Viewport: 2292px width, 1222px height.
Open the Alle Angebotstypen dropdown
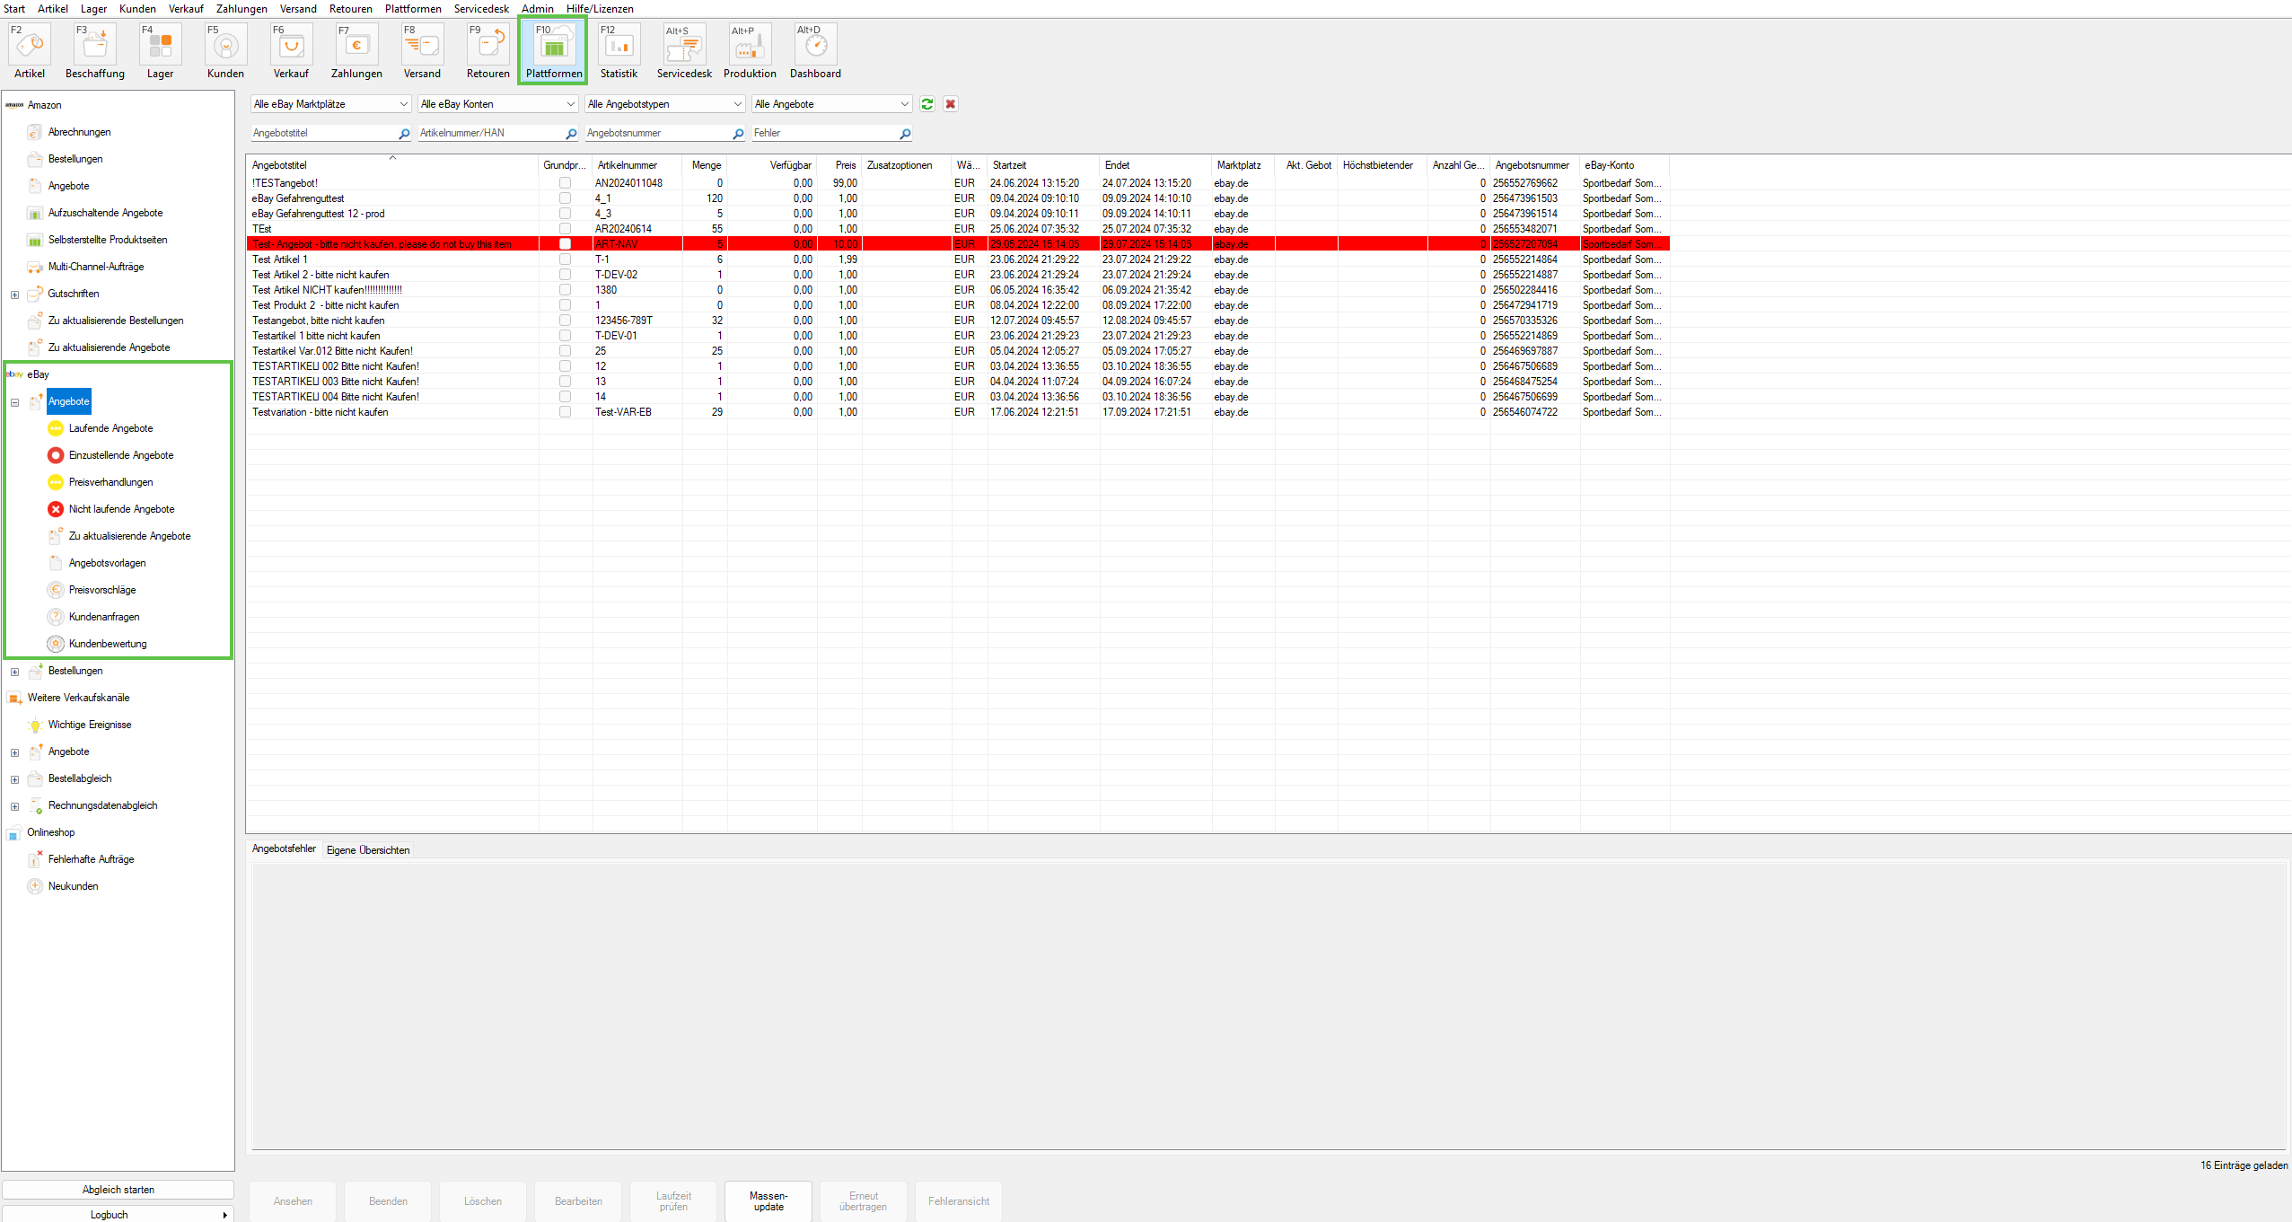664,104
